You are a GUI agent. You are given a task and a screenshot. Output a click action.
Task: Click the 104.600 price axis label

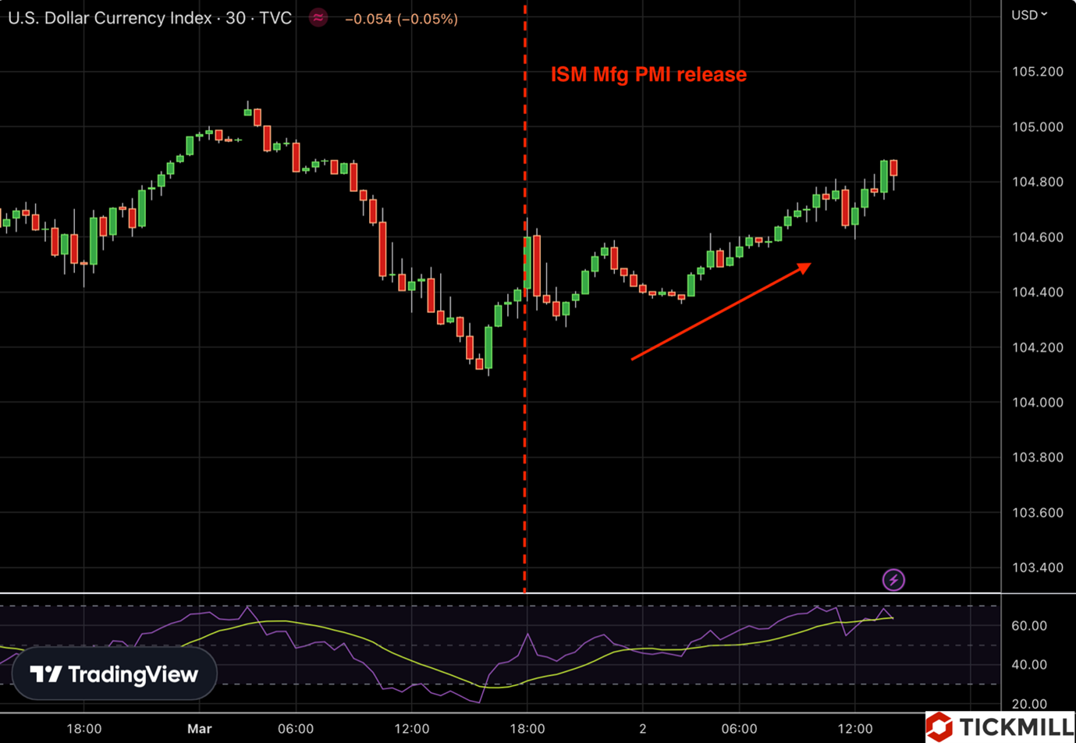point(1037,237)
